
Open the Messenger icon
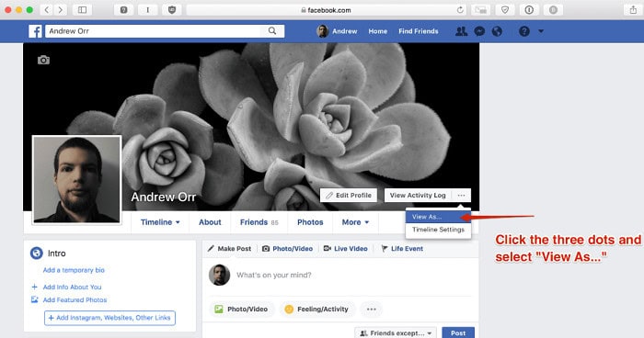point(479,31)
